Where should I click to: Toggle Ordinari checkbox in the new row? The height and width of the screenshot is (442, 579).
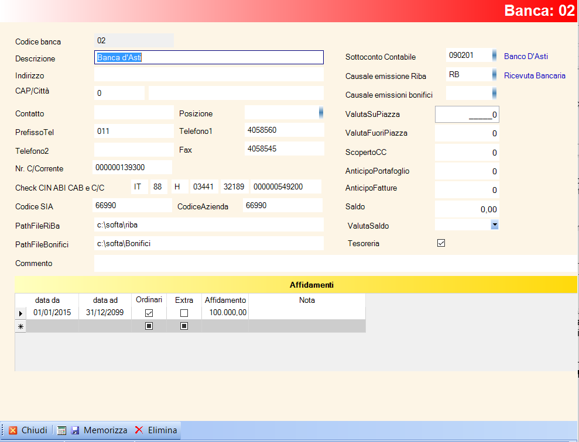click(x=149, y=326)
